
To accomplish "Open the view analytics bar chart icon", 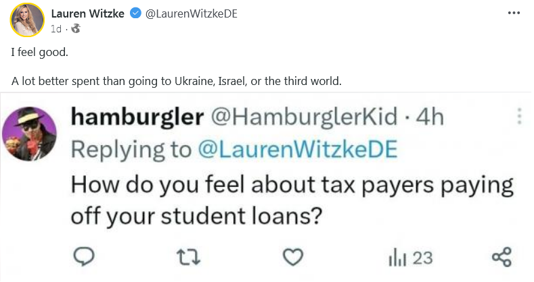I will click(397, 258).
